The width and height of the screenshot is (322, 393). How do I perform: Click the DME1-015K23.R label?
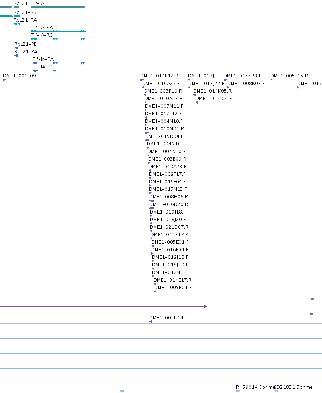tap(243, 76)
